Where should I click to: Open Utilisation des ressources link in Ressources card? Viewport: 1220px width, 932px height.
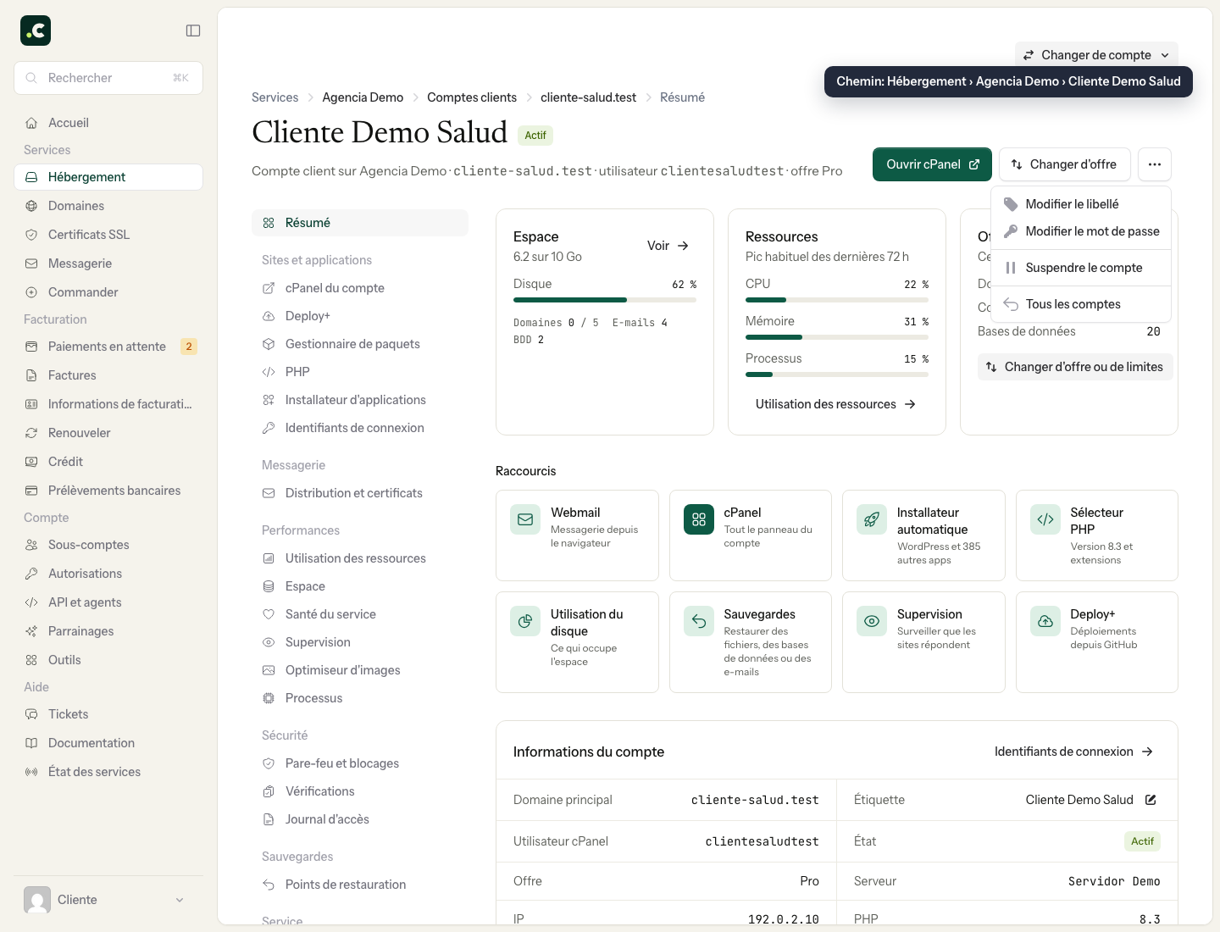[836, 404]
